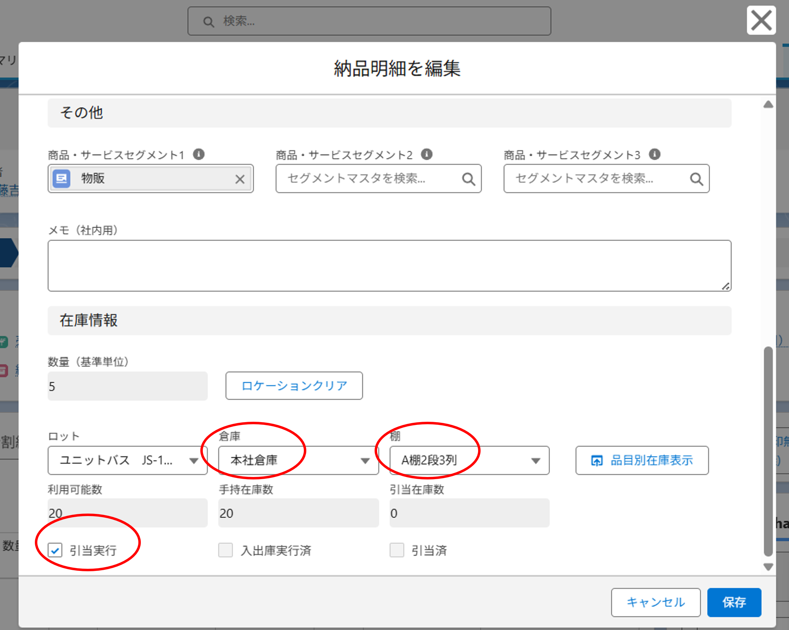Click the ロケーションクリア button
The height and width of the screenshot is (630, 789).
294,386
